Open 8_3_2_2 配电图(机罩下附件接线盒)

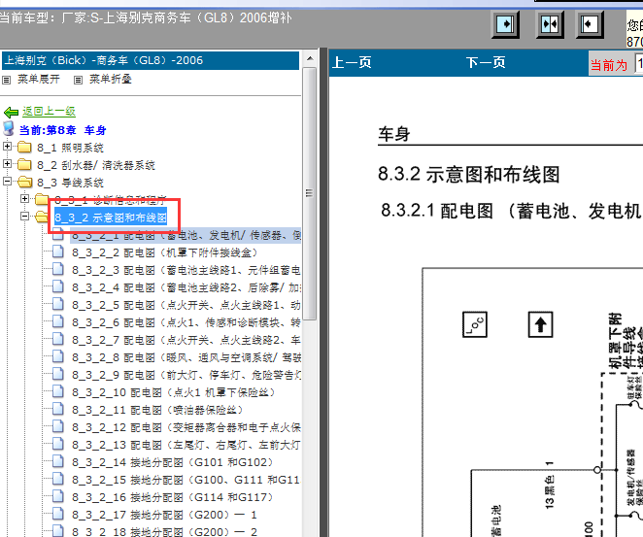(x=164, y=252)
